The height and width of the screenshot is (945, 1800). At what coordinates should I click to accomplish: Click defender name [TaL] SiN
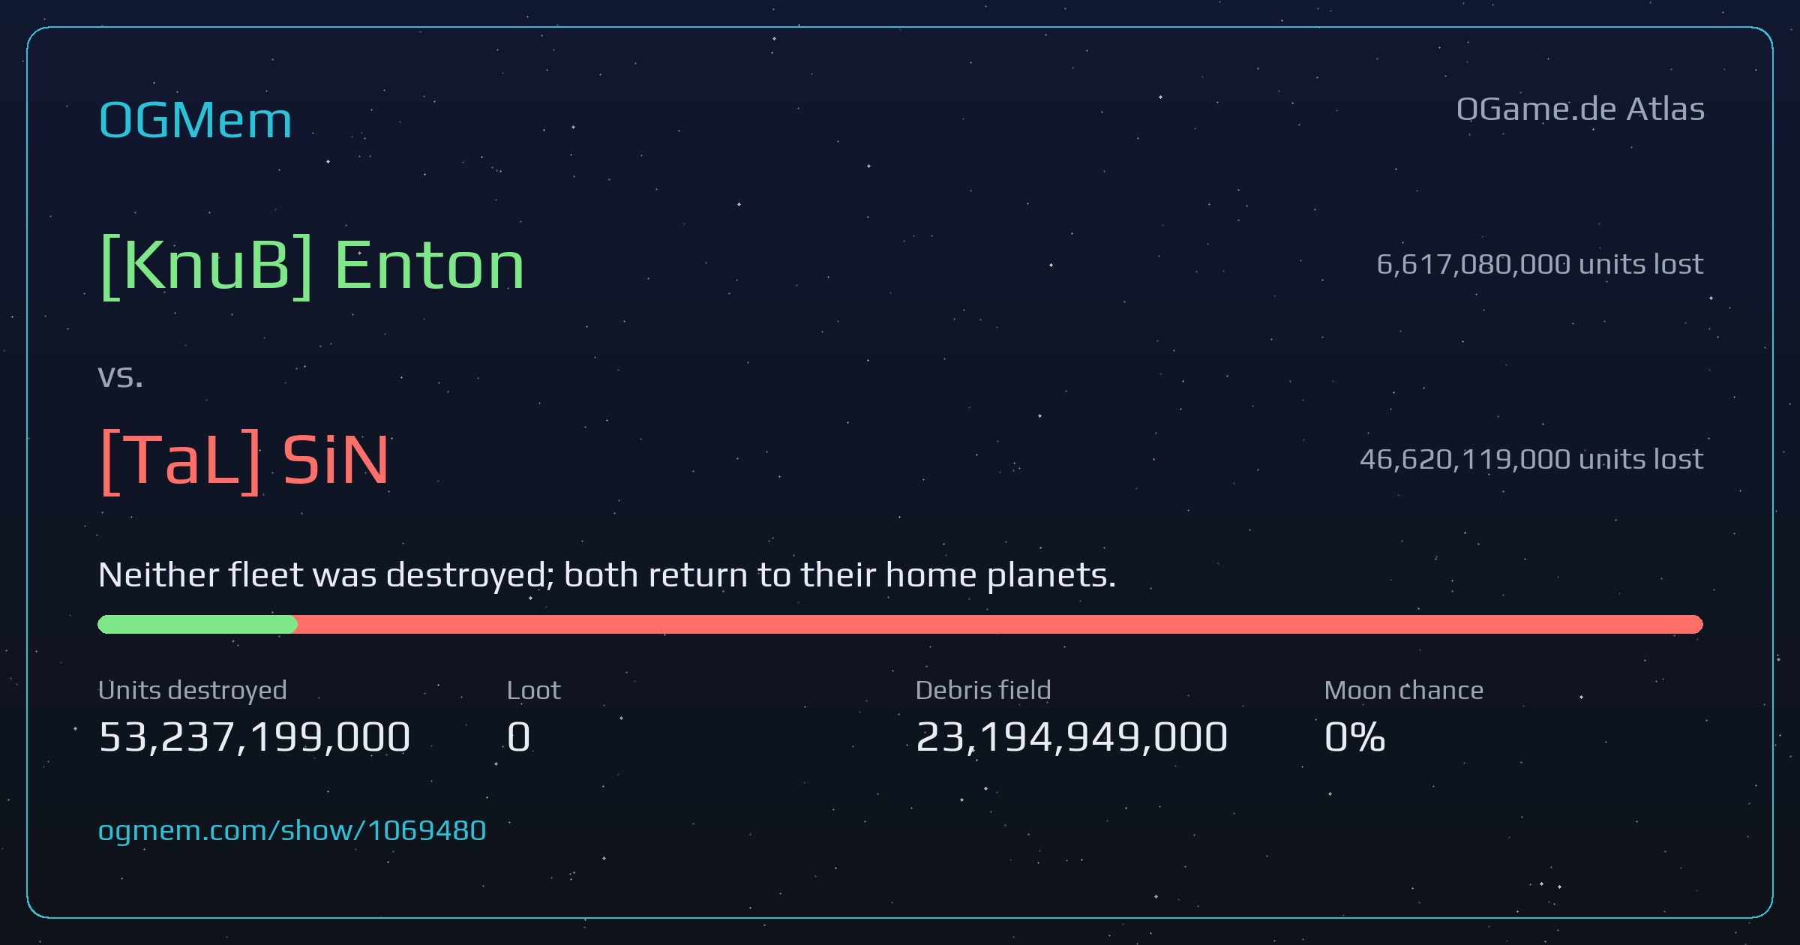[244, 460]
